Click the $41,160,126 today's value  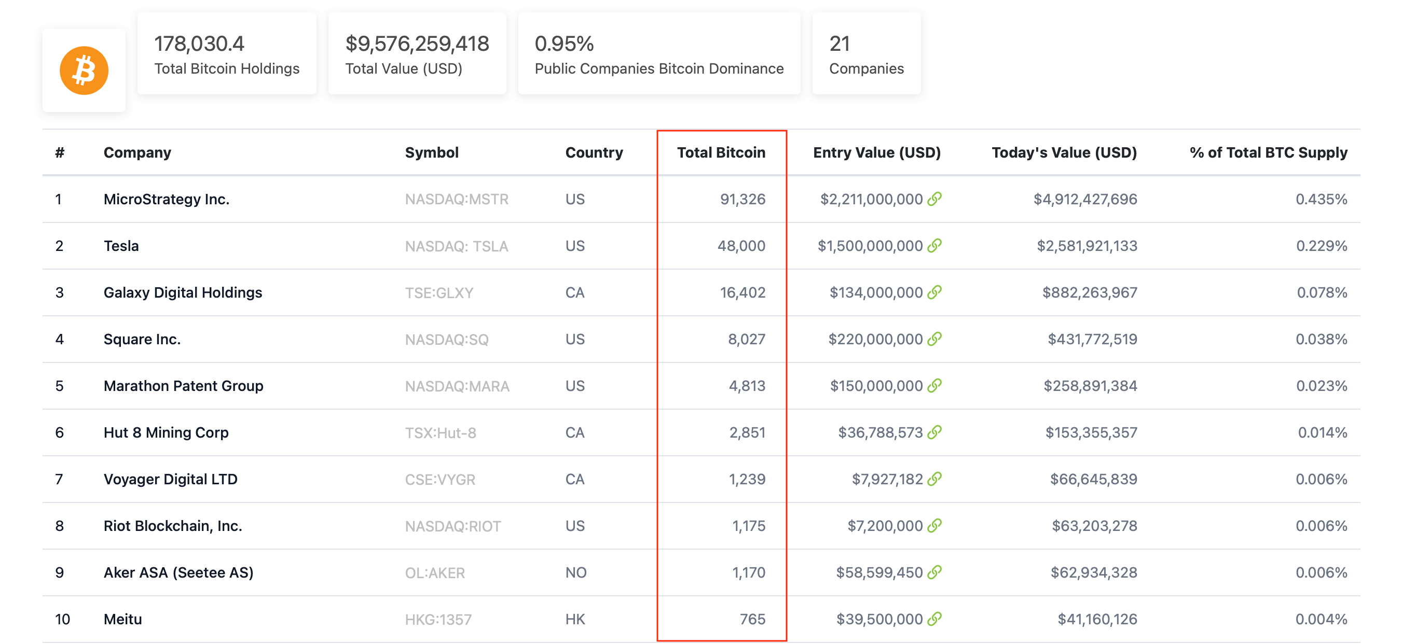point(1097,619)
